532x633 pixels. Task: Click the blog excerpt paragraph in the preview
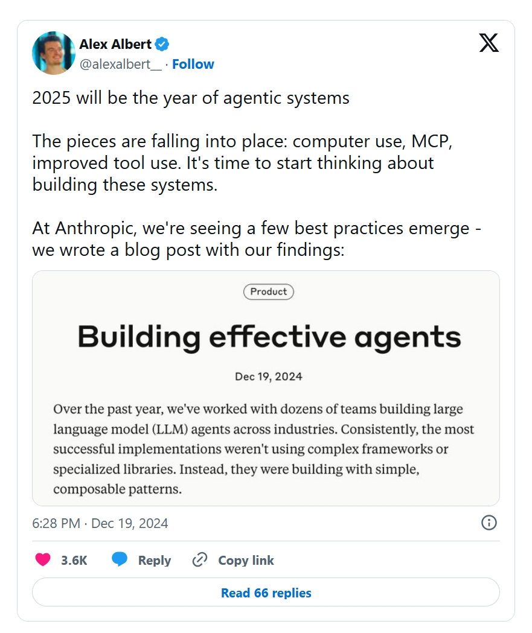point(264,449)
